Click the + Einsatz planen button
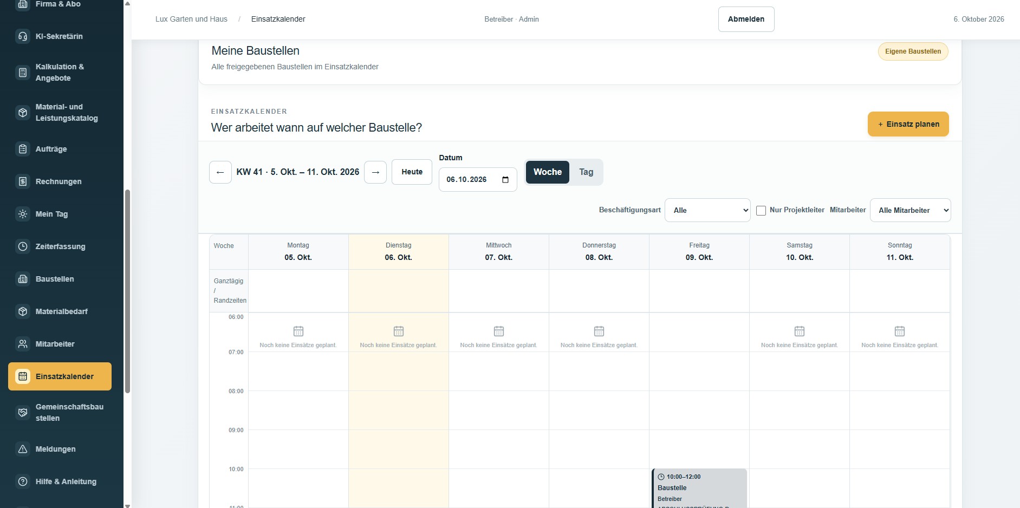The image size is (1020, 508). (908, 124)
